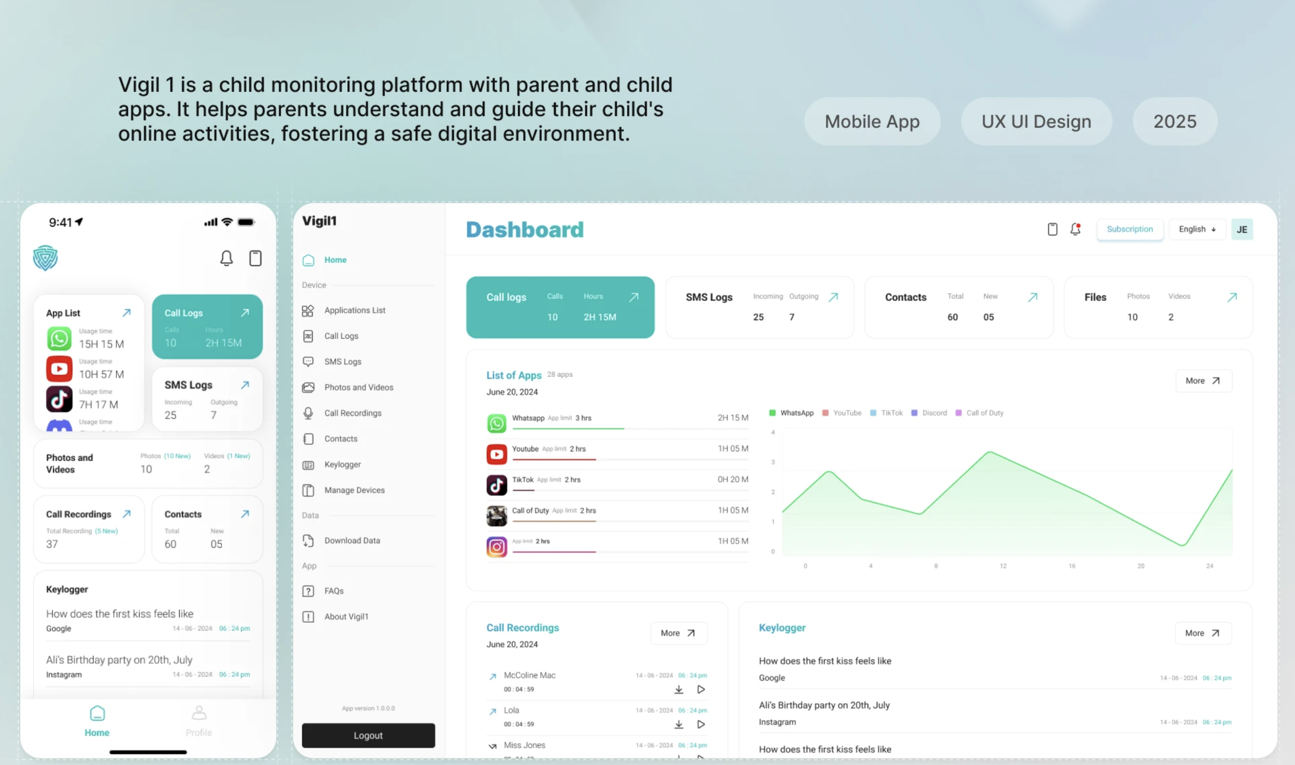Switch to the Profile tab on mobile

[x=198, y=721]
